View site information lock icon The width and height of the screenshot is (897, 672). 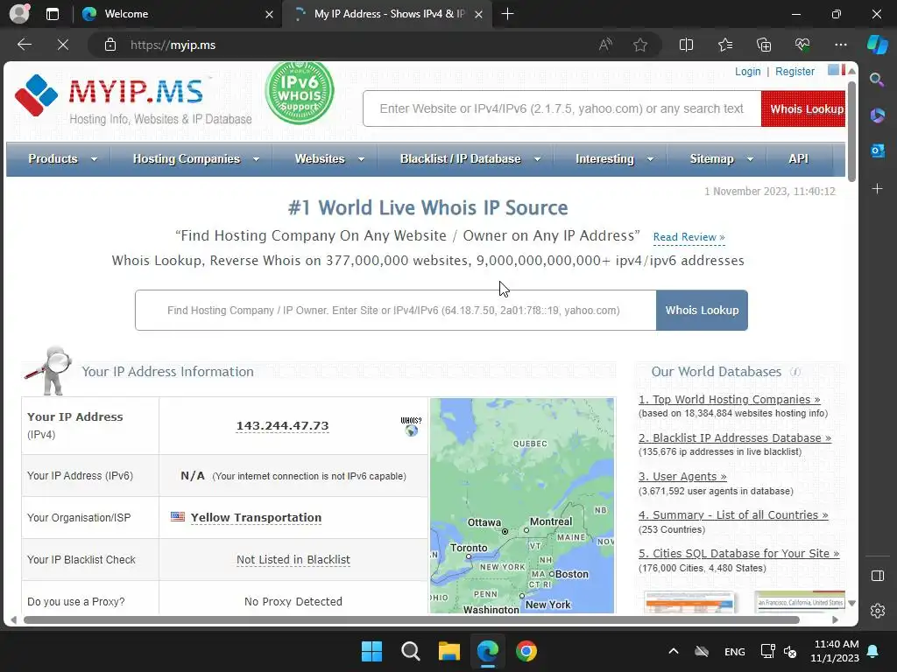pyautogui.click(x=110, y=45)
